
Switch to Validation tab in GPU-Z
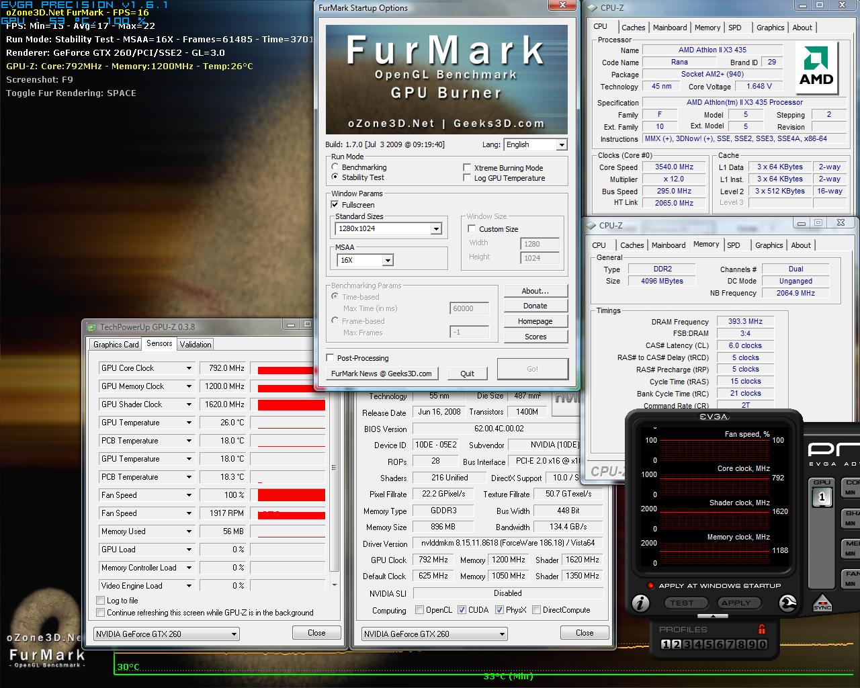[x=196, y=344]
